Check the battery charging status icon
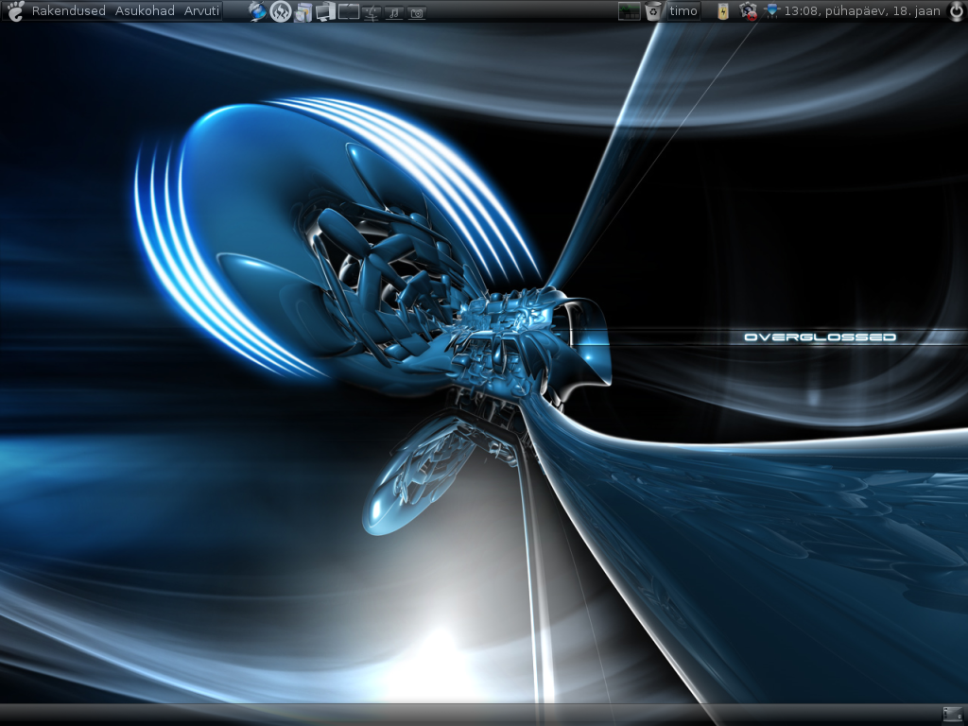968x726 pixels. click(723, 11)
